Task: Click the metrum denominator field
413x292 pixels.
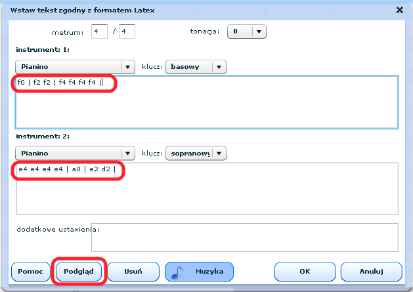Action: 127,31
